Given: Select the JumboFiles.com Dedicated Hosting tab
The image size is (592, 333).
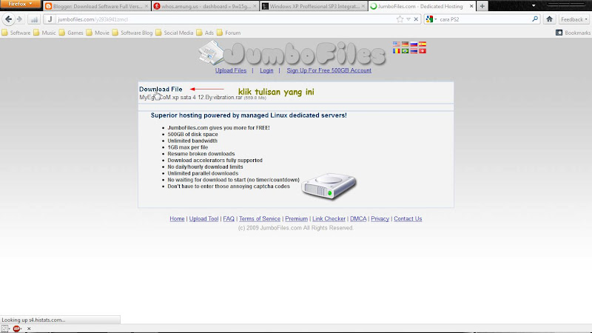Looking at the screenshot, I should pos(422,6).
